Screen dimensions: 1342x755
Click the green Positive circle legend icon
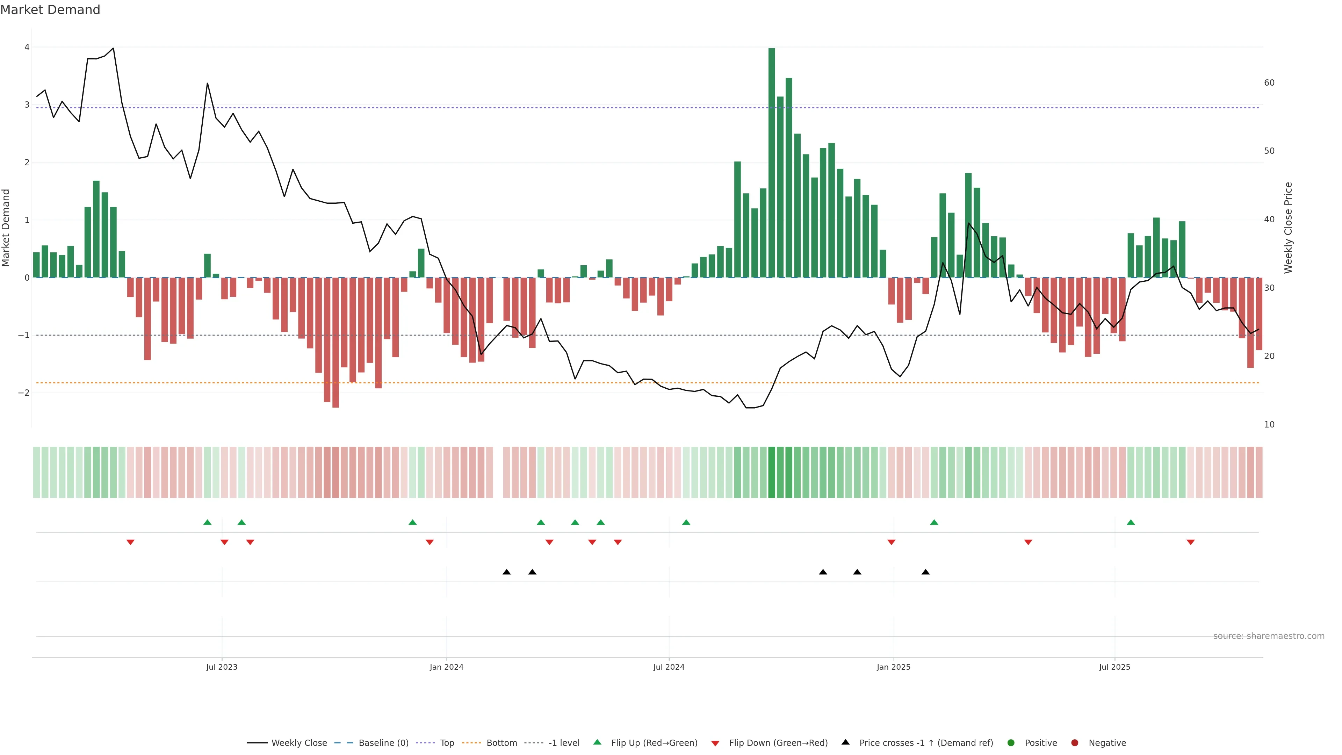point(1011,742)
